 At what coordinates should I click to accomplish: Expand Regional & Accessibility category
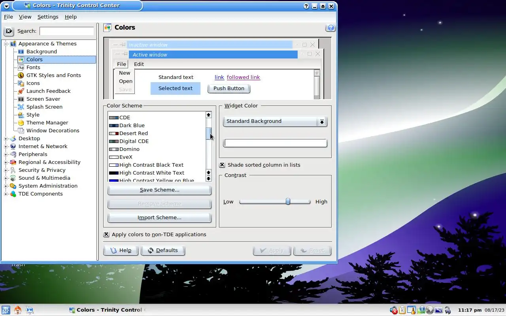(6, 162)
